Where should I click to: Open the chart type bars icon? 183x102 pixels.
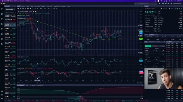pos(37,8)
